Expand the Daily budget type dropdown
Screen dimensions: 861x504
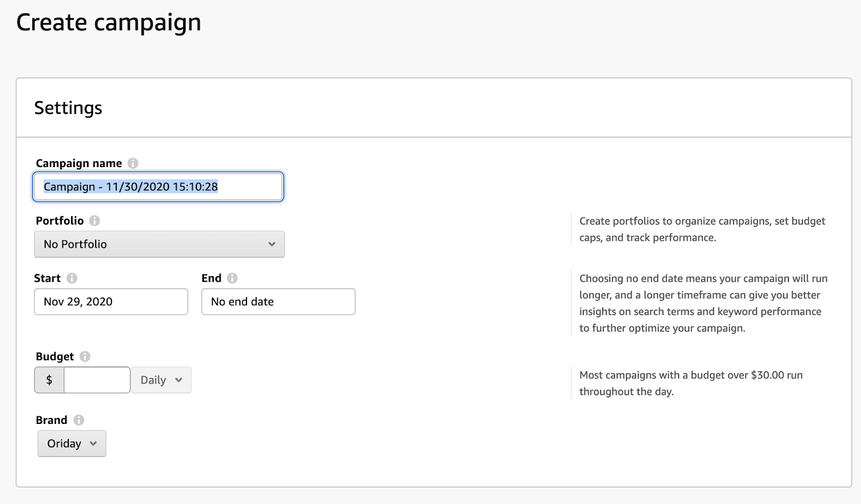pyautogui.click(x=161, y=380)
